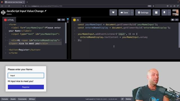Click HTML editor vertical scrollbar
The height and width of the screenshot is (101, 180).
66,33
